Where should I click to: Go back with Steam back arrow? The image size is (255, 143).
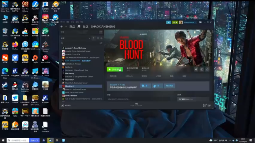click(62, 27)
